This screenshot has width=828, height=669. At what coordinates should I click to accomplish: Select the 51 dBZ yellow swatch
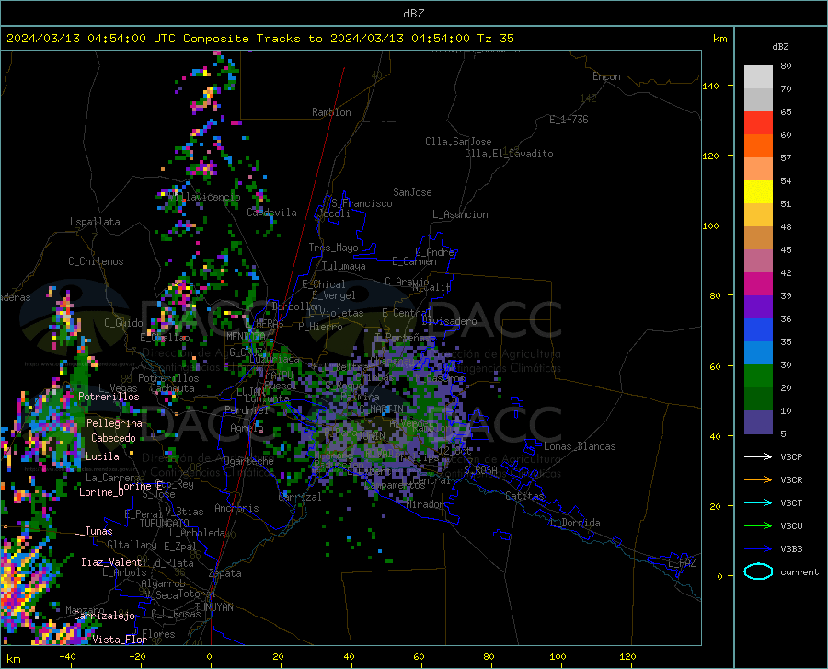pyautogui.click(x=758, y=192)
